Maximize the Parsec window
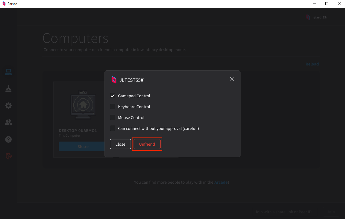 327,4
